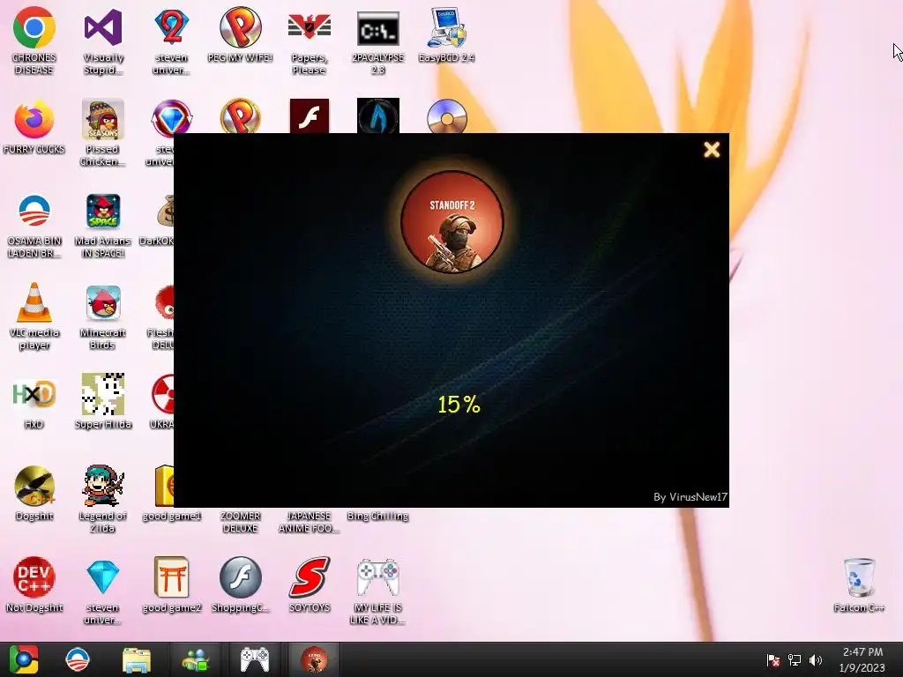Image resolution: width=903 pixels, height=677 pixels.
Task: Open the Action Center flag tray icon
Action: click(x=772, y=660)
